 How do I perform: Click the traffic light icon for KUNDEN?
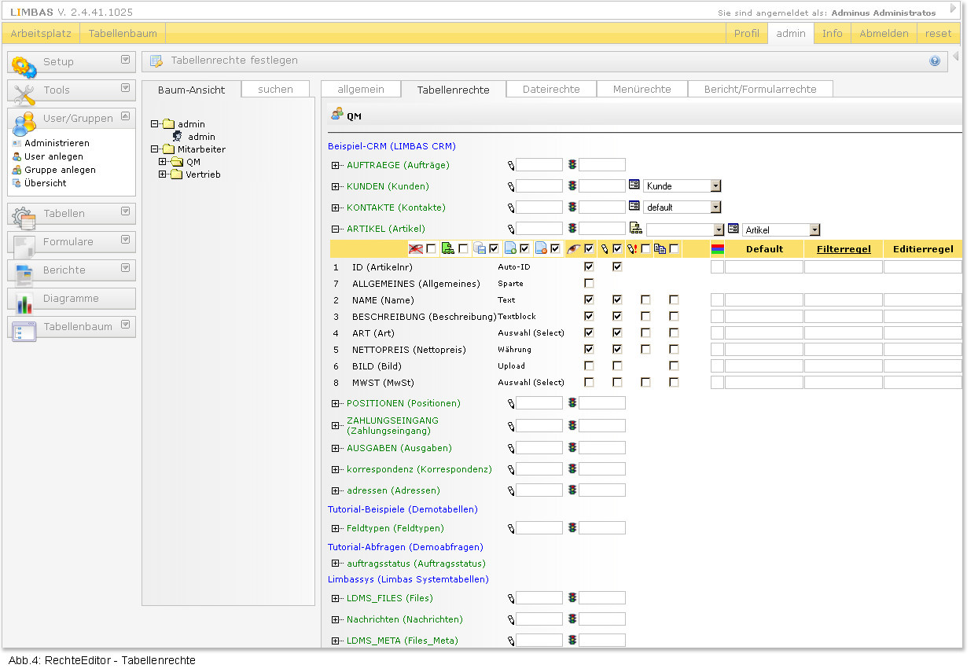572,186
